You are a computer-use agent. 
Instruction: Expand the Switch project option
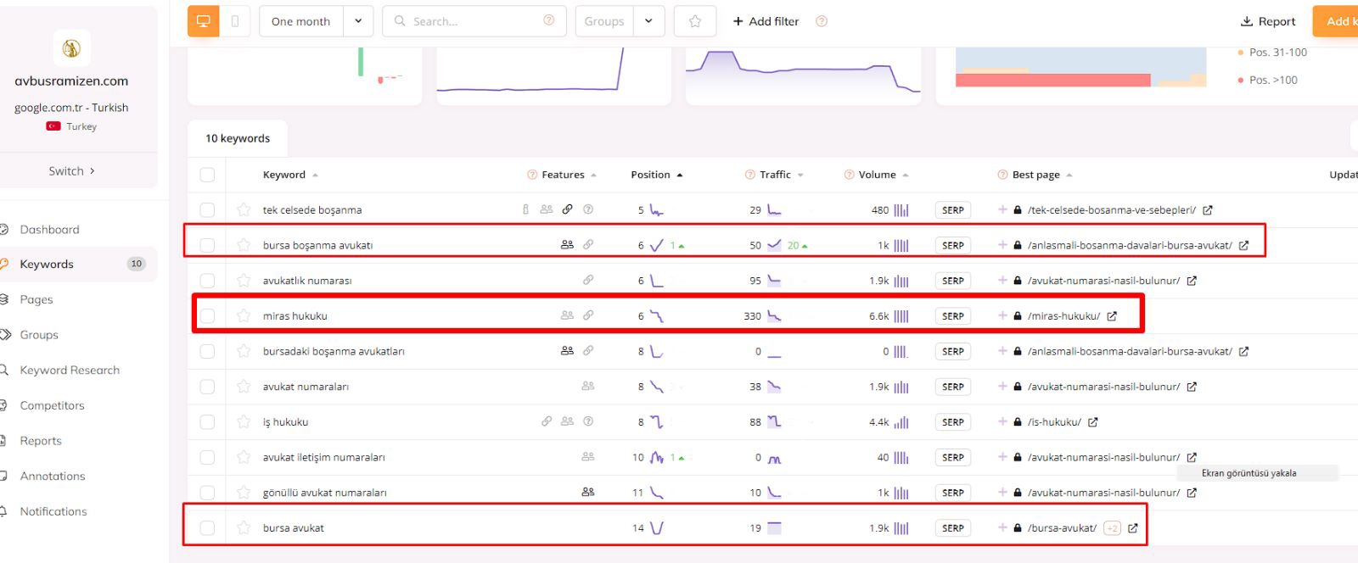pyautogui.click(x=72, y=171)
